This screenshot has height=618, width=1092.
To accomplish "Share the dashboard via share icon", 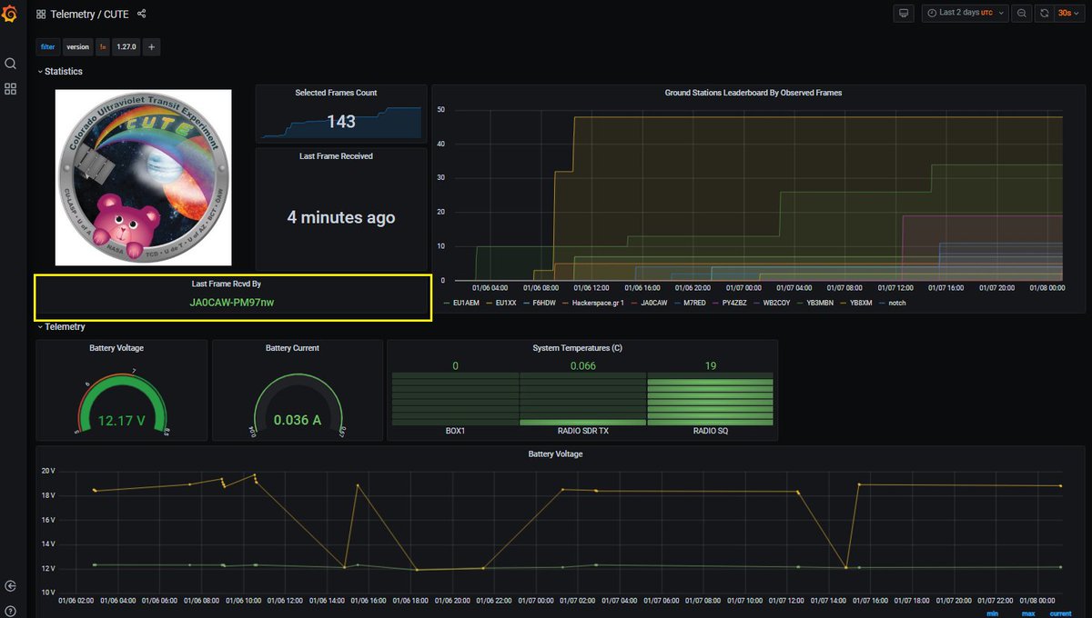I will [x=141, y=14].
